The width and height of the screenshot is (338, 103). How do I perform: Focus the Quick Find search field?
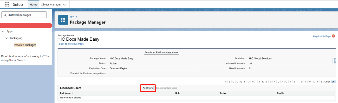coord(24,15)
